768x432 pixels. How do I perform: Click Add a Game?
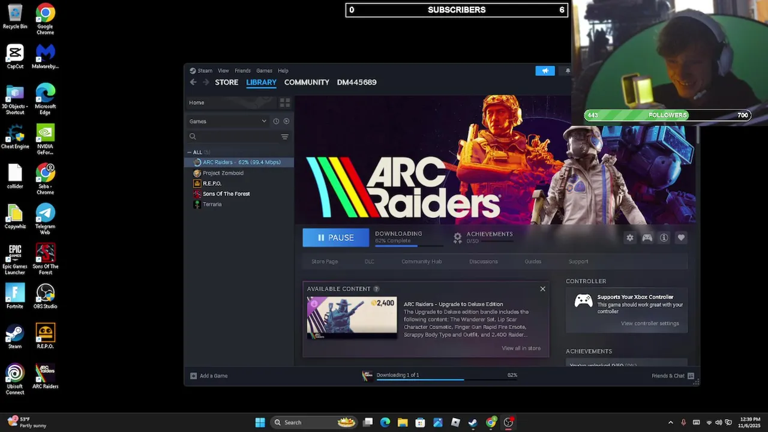[209, 376]
